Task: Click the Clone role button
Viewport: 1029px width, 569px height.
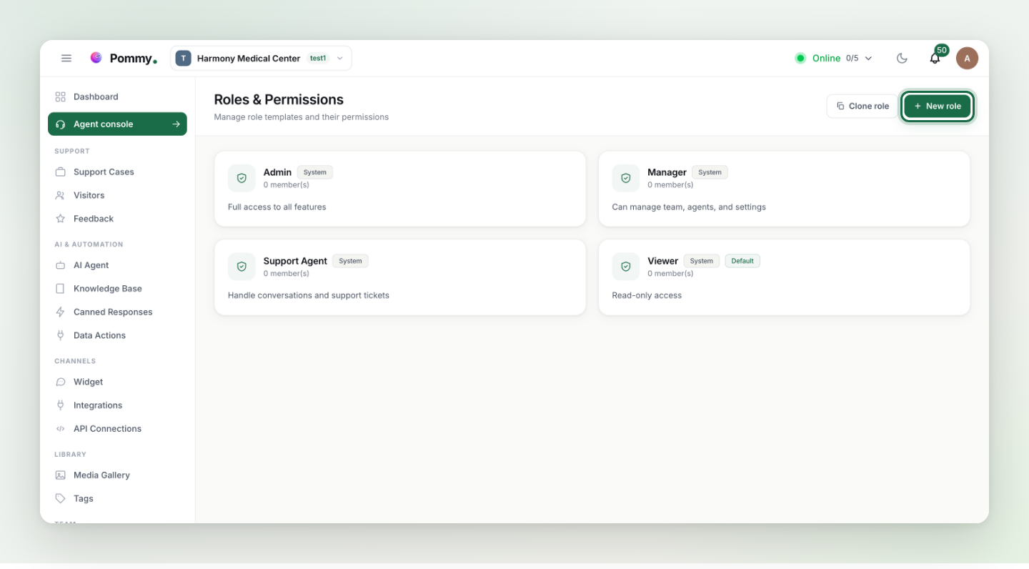Action: 862,106
